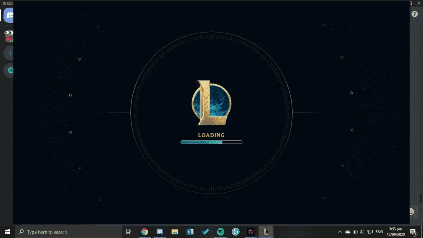
Task: Open the Discord help question mark icon
Action: pos(414,14)
